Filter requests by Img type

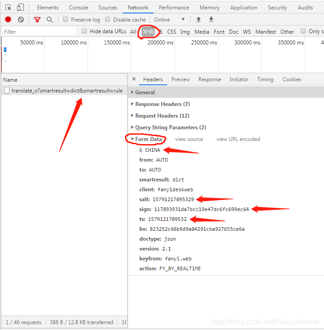point(185,32)
